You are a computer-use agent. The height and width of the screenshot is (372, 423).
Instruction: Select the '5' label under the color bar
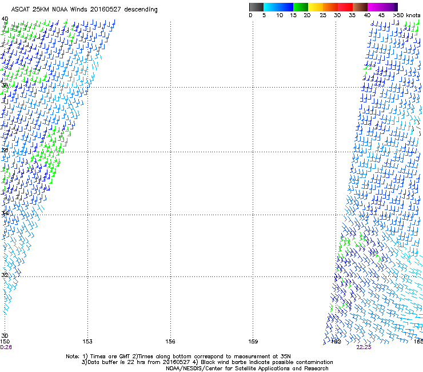pyautogui.click(x=264, y=15)
